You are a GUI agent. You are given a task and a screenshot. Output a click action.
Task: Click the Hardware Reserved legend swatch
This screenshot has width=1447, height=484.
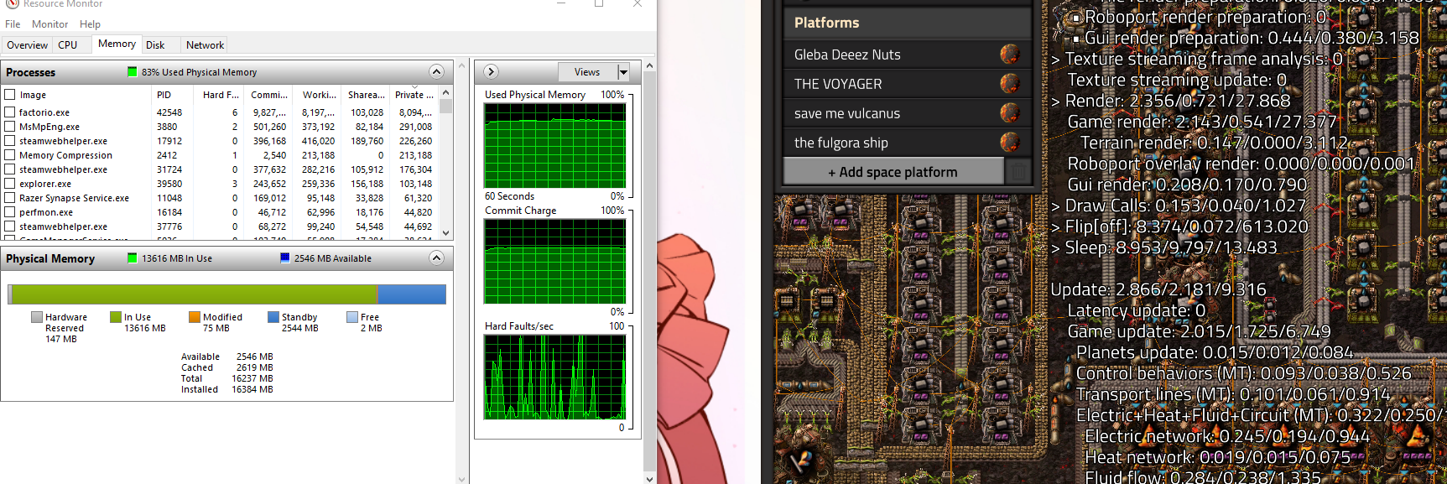37,317
